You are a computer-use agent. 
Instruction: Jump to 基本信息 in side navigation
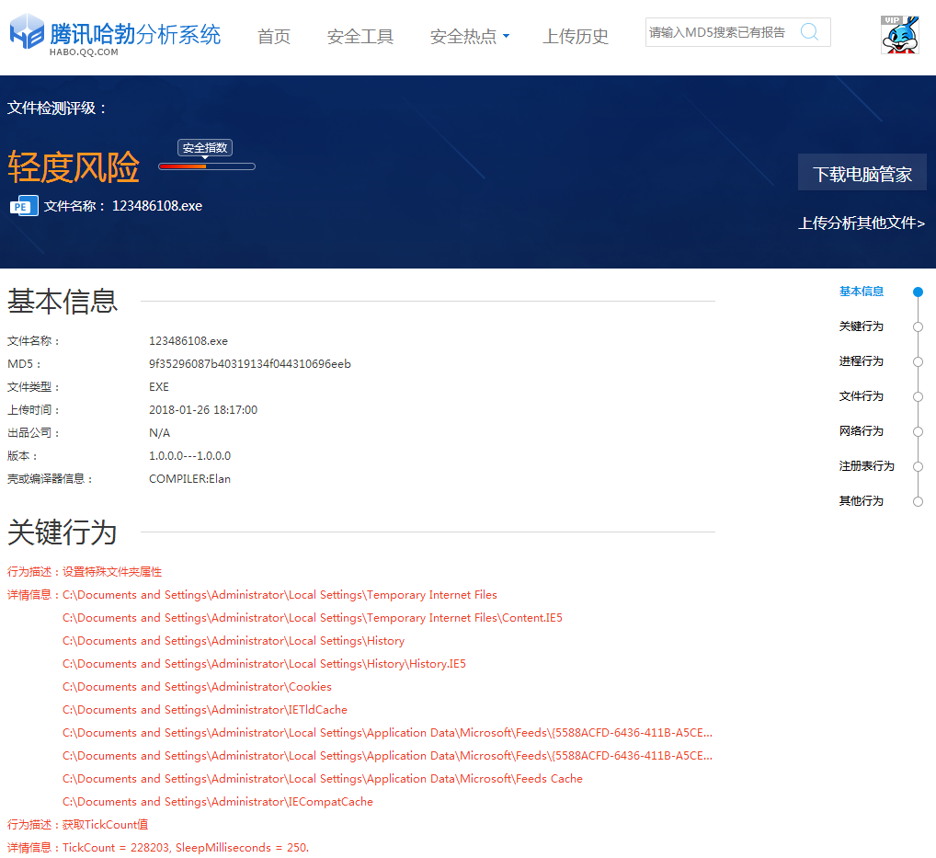[x=861, y=292]
